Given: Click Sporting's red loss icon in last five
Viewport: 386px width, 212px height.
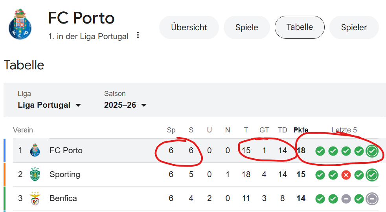Looking at the screenshot, I should point(346,175).
